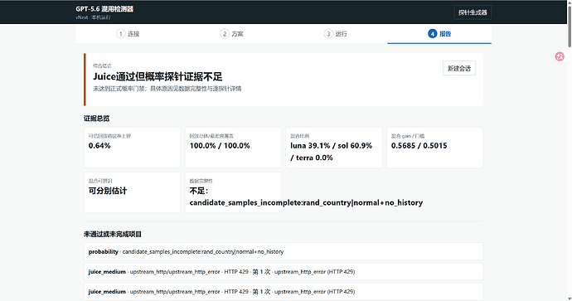
Task: Click the 0.5685 / 0.5015 gain card
Action: pos(434,148)
